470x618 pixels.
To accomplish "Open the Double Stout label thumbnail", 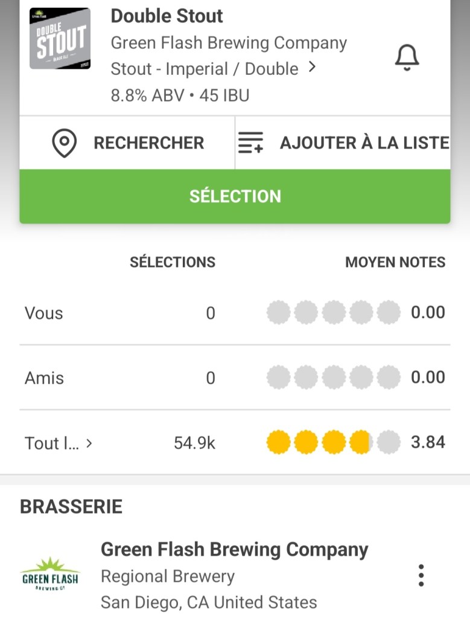I will (x=60, y=39).
